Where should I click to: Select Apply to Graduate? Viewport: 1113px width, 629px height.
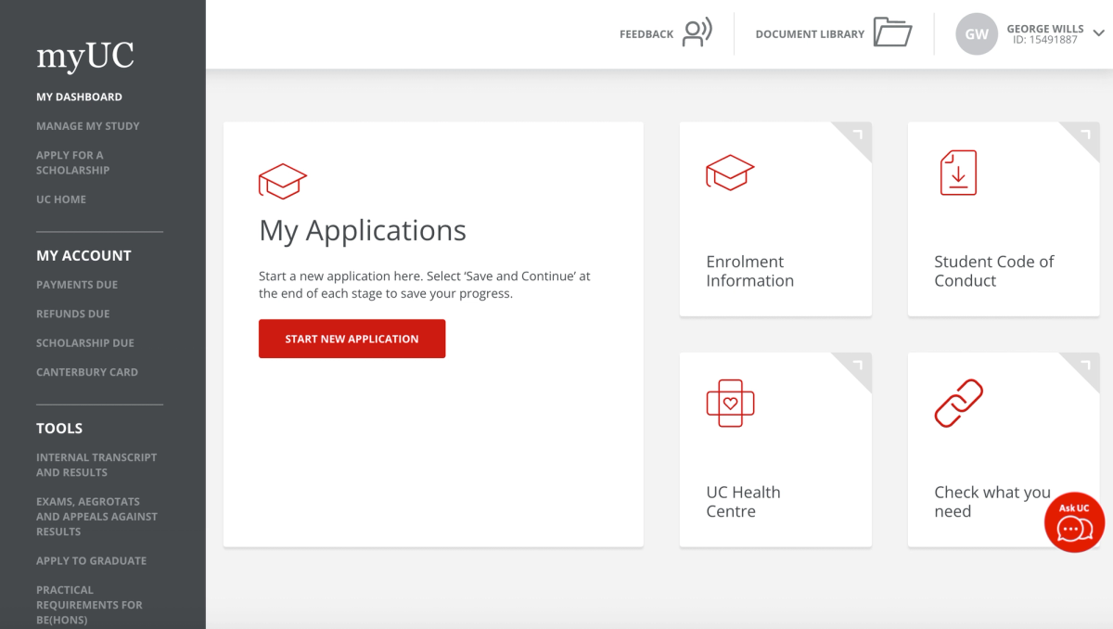92,560
